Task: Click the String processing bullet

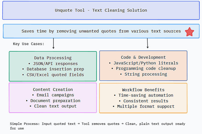Action: point(143,74)
